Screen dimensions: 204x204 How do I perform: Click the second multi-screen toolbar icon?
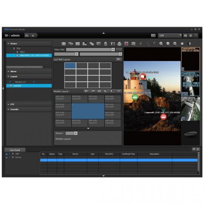[x=71, y=44]
